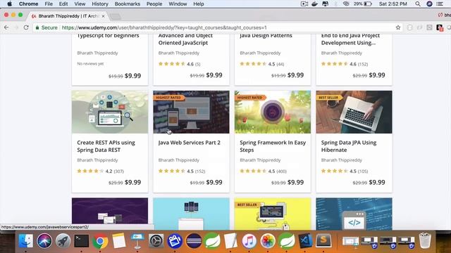Image resolution: width=451 pixels, height=253 pixels.
Task: Click the Create REST APIs course thumbnail
Action: click(x=110, y=112)
